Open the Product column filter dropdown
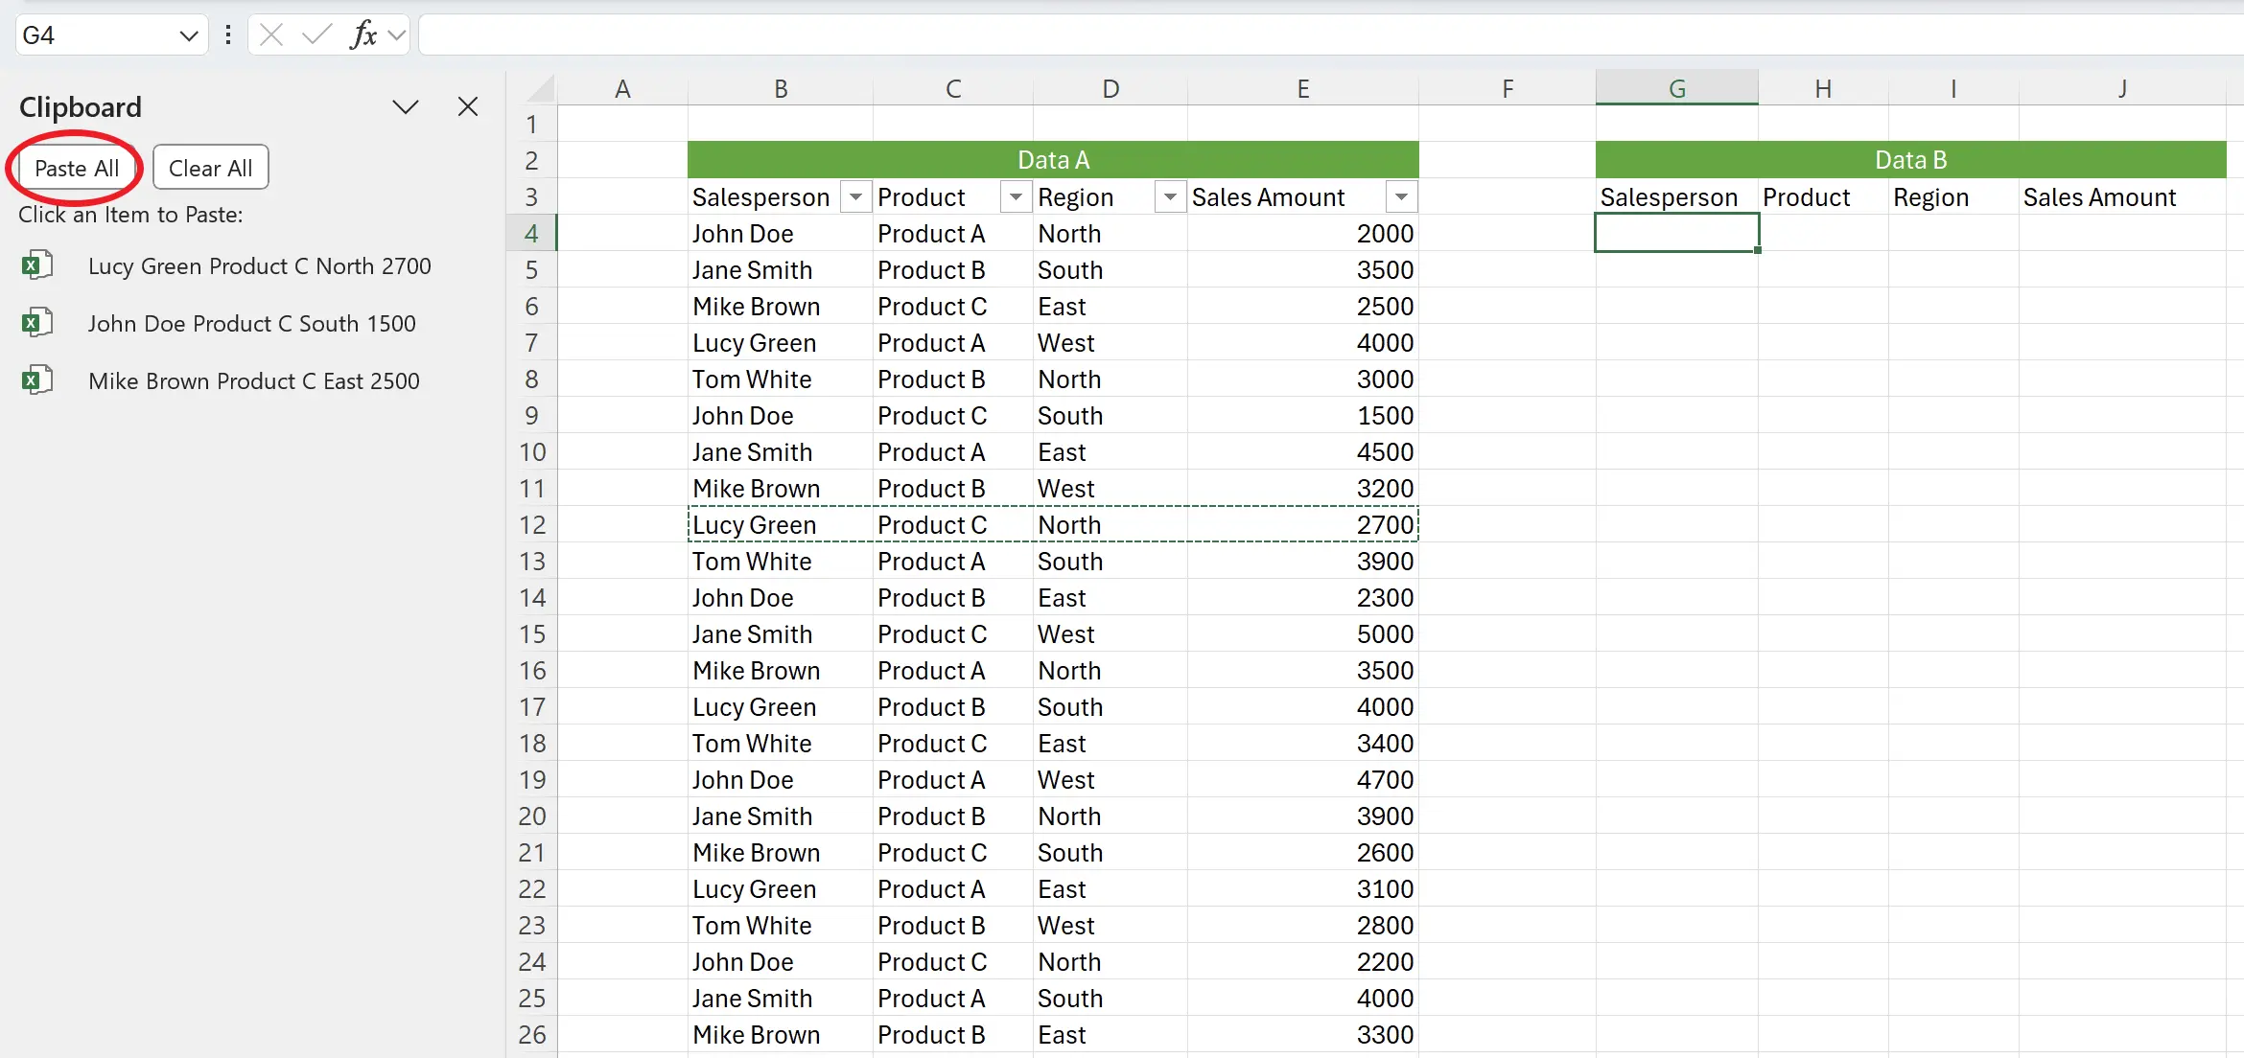The image size is (2244, 1058). (x=1015, y=197)
